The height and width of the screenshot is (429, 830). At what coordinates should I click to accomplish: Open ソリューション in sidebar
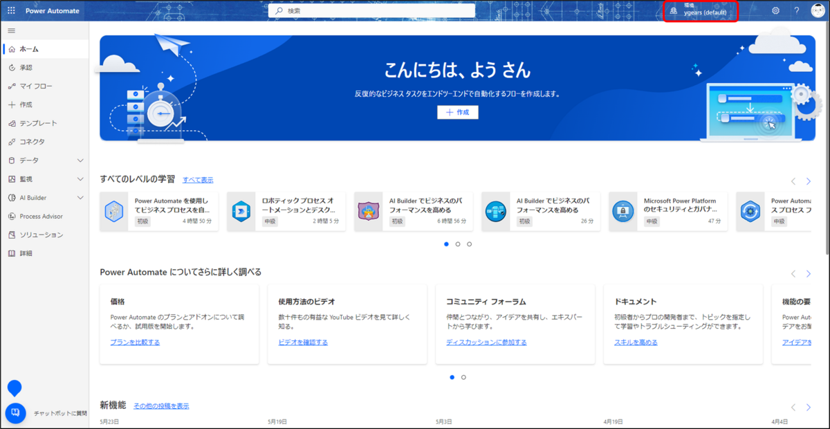coord(46,235)
